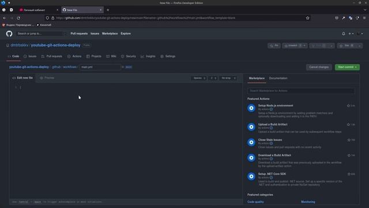Click the star icon for Setup .NET Core SDK
Screen dimensions: 369x208
click(x=349, y=174)
